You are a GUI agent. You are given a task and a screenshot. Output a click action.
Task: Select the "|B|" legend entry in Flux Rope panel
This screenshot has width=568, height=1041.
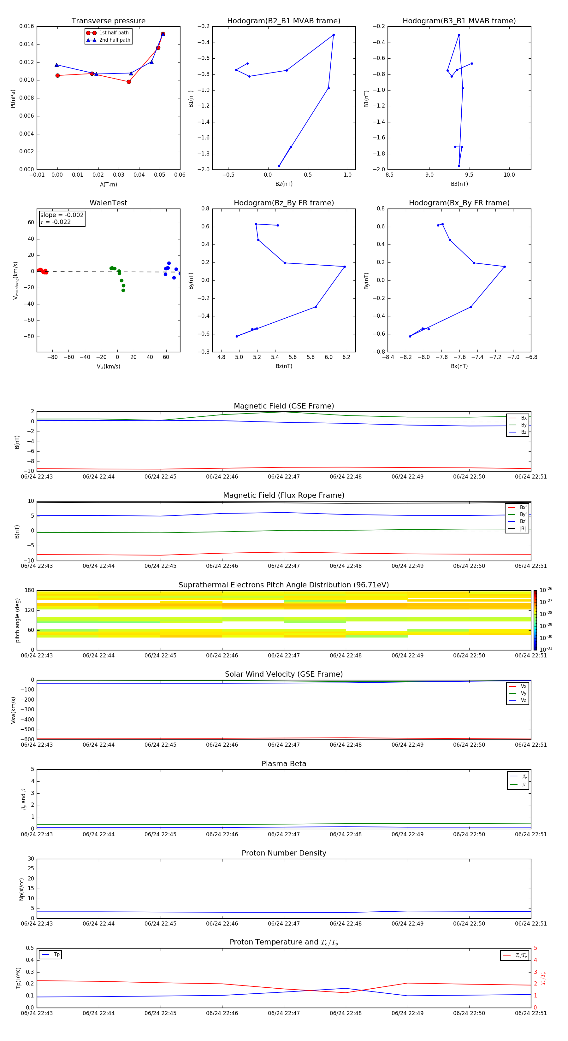pyautogui.click(x=517, y=529)
